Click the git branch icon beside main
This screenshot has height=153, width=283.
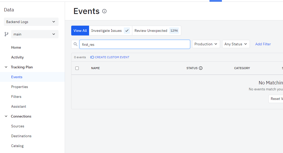(6, 34)
